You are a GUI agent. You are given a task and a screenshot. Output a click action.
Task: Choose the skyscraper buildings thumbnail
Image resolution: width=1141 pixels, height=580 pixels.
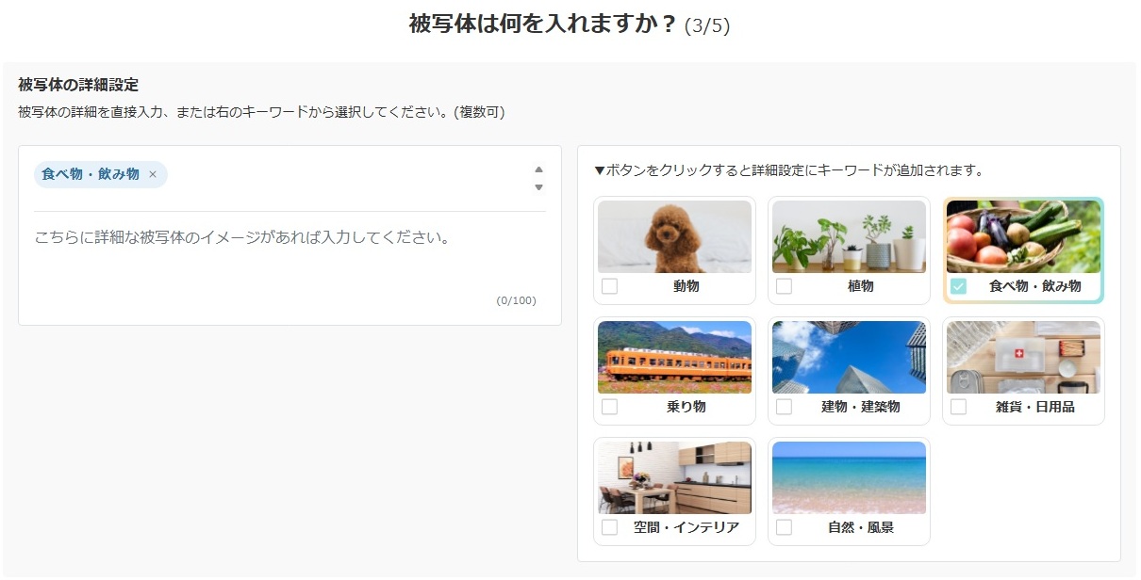click(849, 357)
